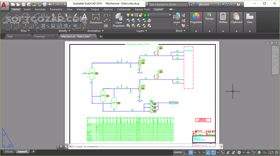Expand the Block panel
Image resolution: width=280 pixels, height=156 pixels.
click(181, 31)
